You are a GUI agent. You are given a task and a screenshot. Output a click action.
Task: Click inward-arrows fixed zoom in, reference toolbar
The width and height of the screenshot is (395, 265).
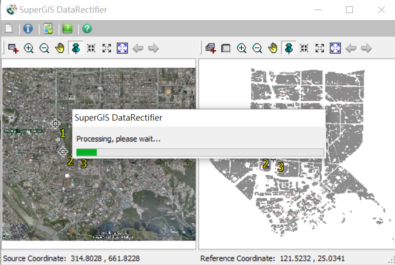[304, 48]
